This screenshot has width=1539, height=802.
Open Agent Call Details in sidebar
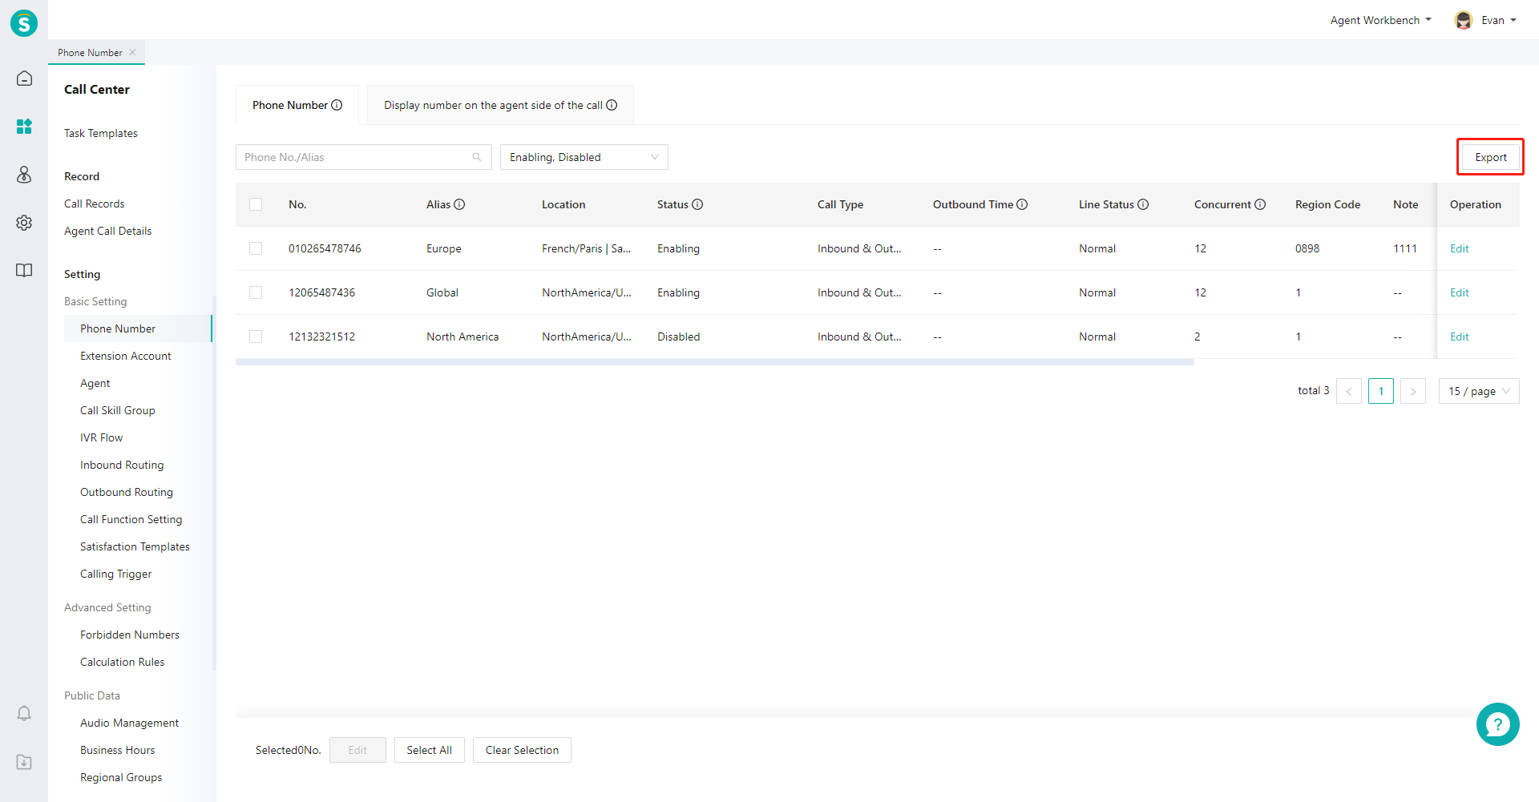(108, 231)
